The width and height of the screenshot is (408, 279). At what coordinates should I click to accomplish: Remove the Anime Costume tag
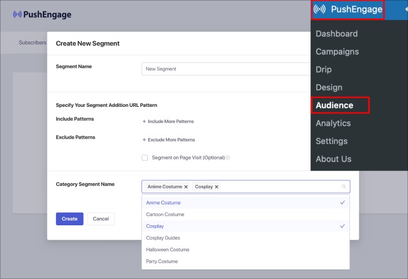point(186,187)
